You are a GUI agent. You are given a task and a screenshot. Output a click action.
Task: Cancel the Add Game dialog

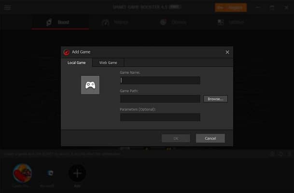click(210, 138)
